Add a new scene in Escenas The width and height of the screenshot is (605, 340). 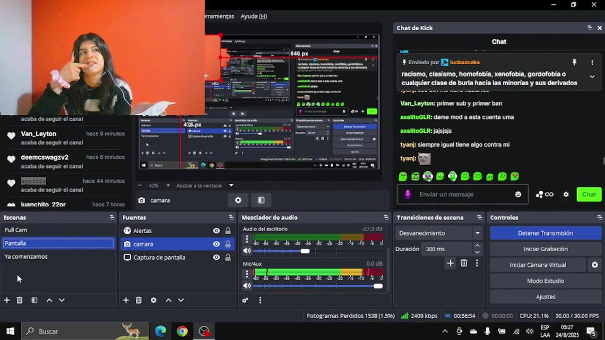7,300
